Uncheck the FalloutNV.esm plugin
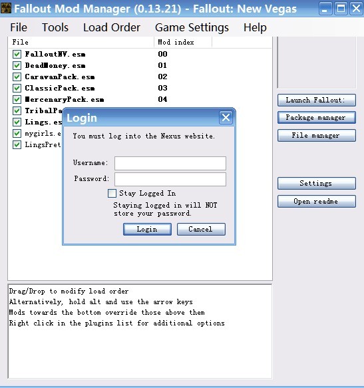The height and width of the screenshot is (388, 364). (x=17, y=54)
